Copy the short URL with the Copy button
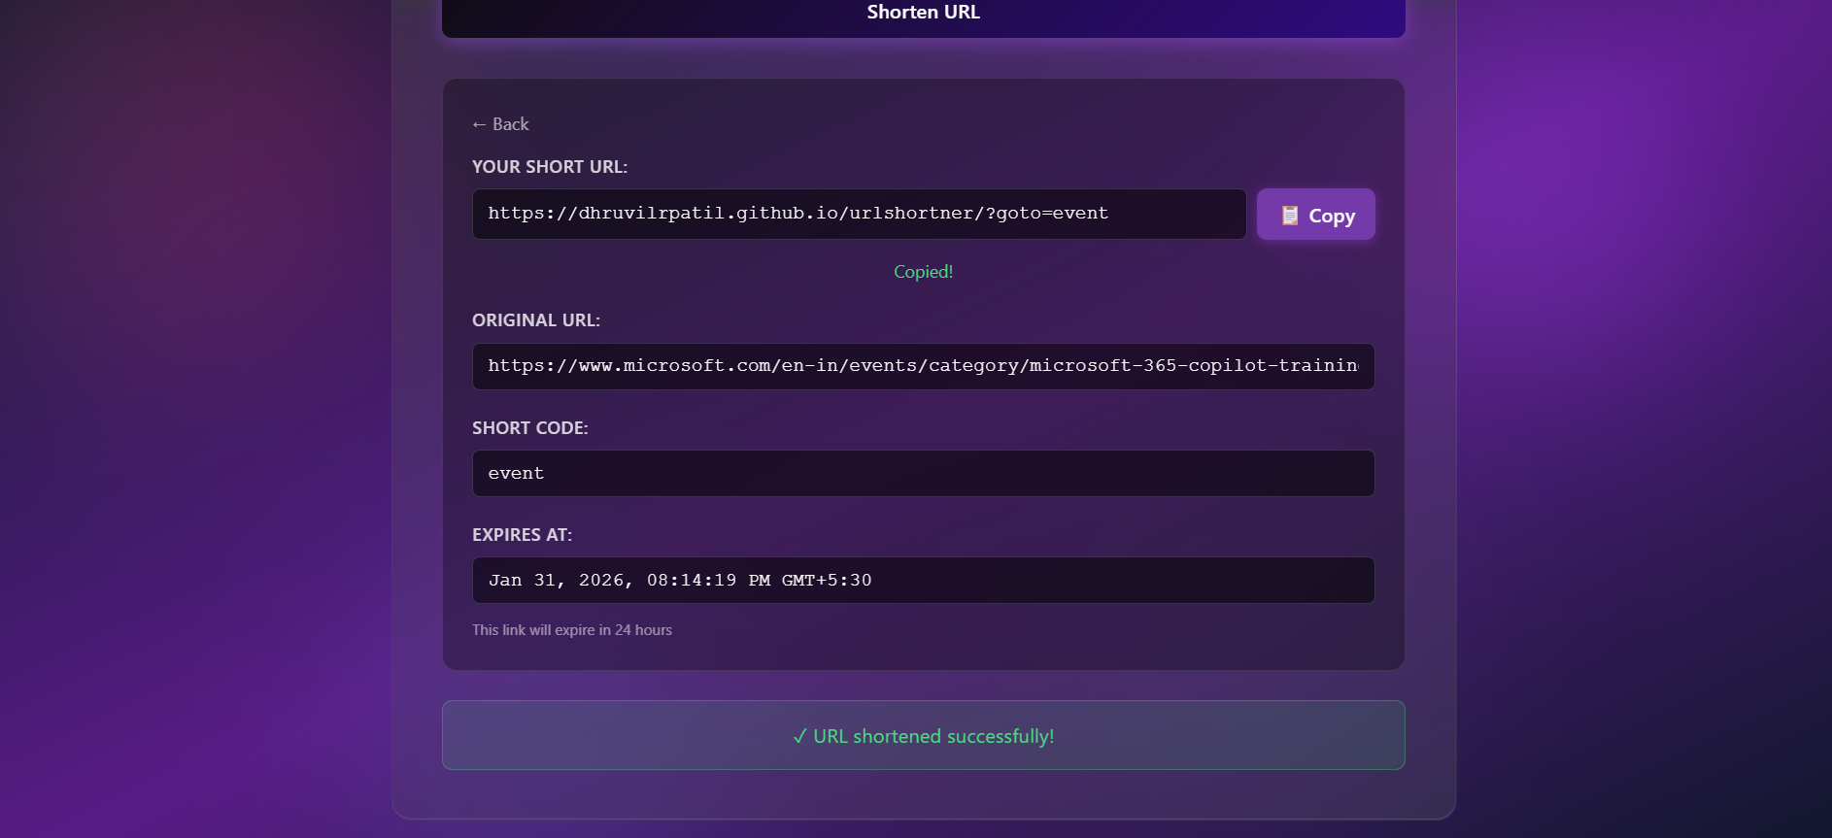1832x838 pixels. (1315, 215)
